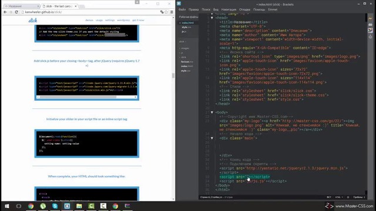Click Brackets editor vertical scrollbar
This screenshot has width=376, height=211.
point(366,17)
